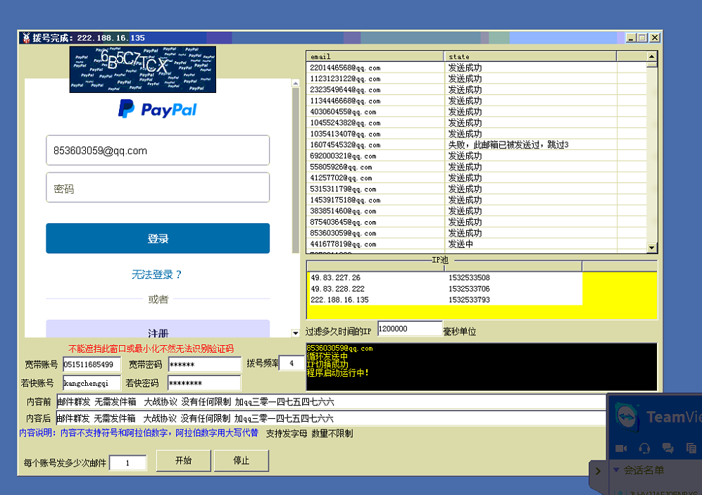
Task: Click the timestamp 1532533508 in the IP pool
Action: [x=469, y=278]
